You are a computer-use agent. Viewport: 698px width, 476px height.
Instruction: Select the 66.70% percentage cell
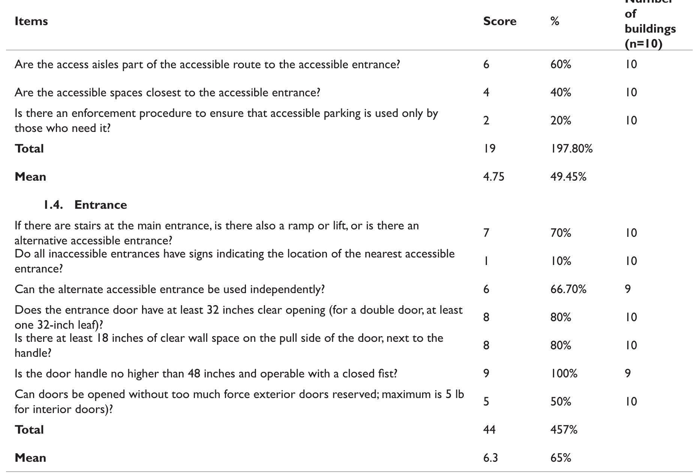(x=568, y=289)
